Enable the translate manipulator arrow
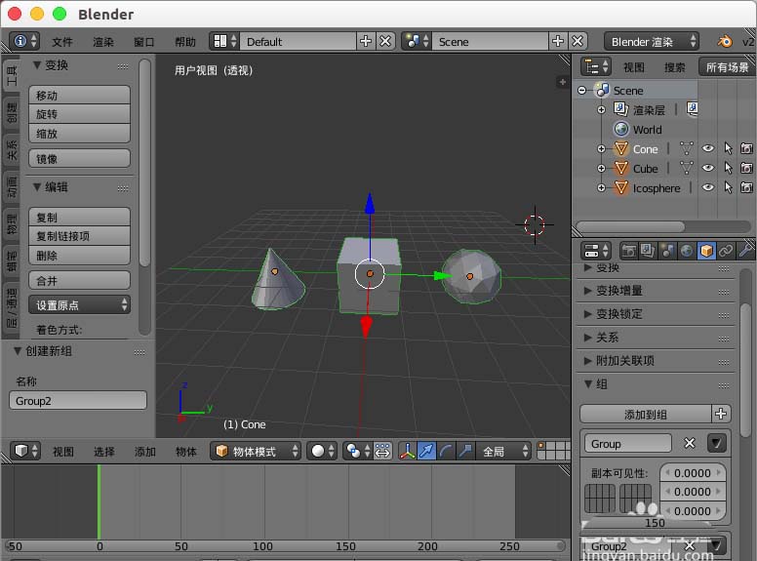 click(426, 451)
